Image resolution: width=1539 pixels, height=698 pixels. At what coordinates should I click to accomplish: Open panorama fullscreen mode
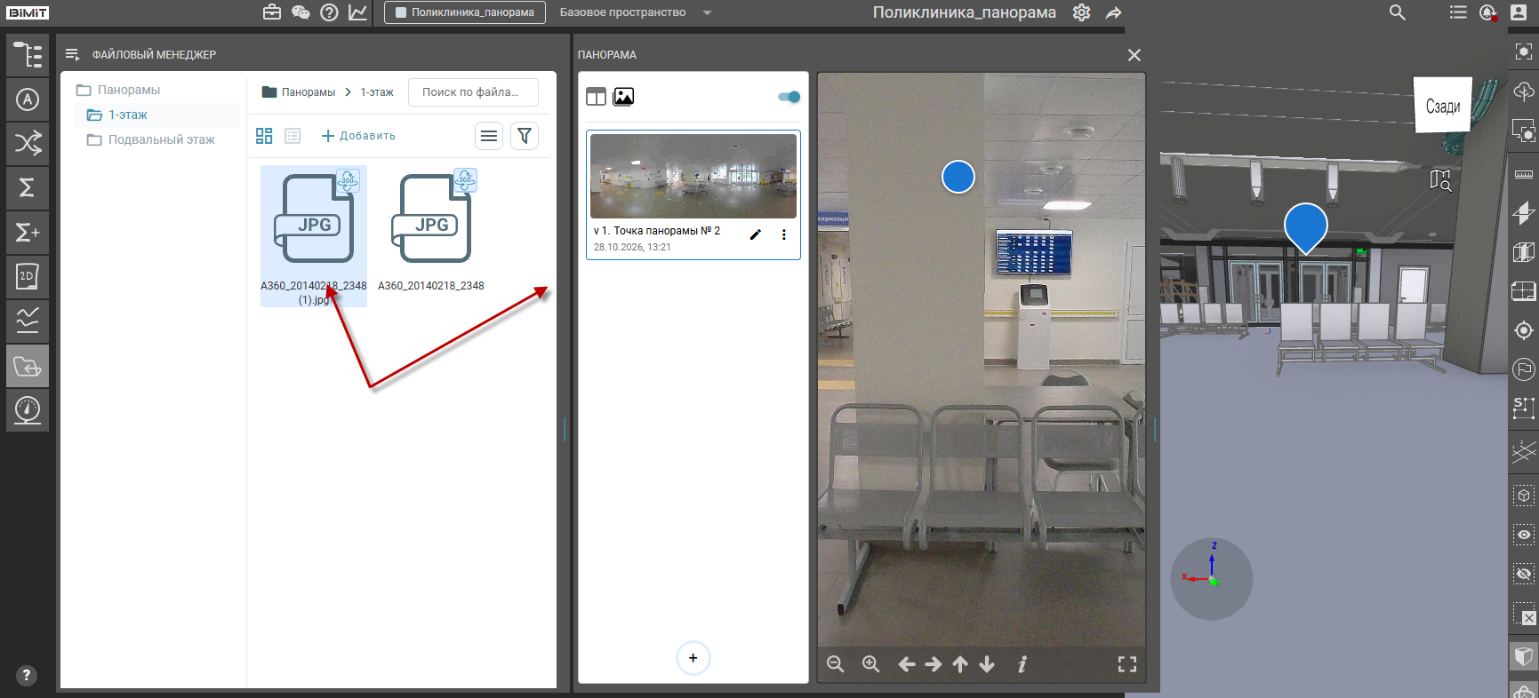pos(1126,664)
